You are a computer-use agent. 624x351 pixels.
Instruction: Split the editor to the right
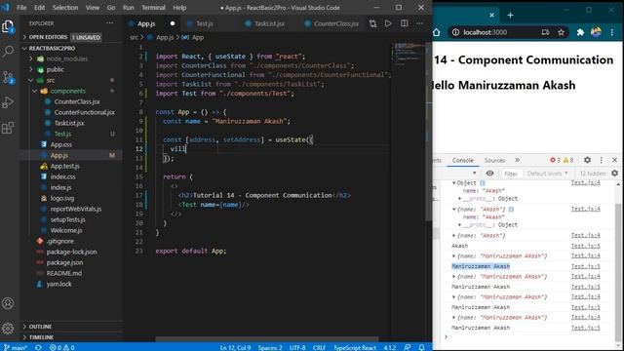coord(404,23)
